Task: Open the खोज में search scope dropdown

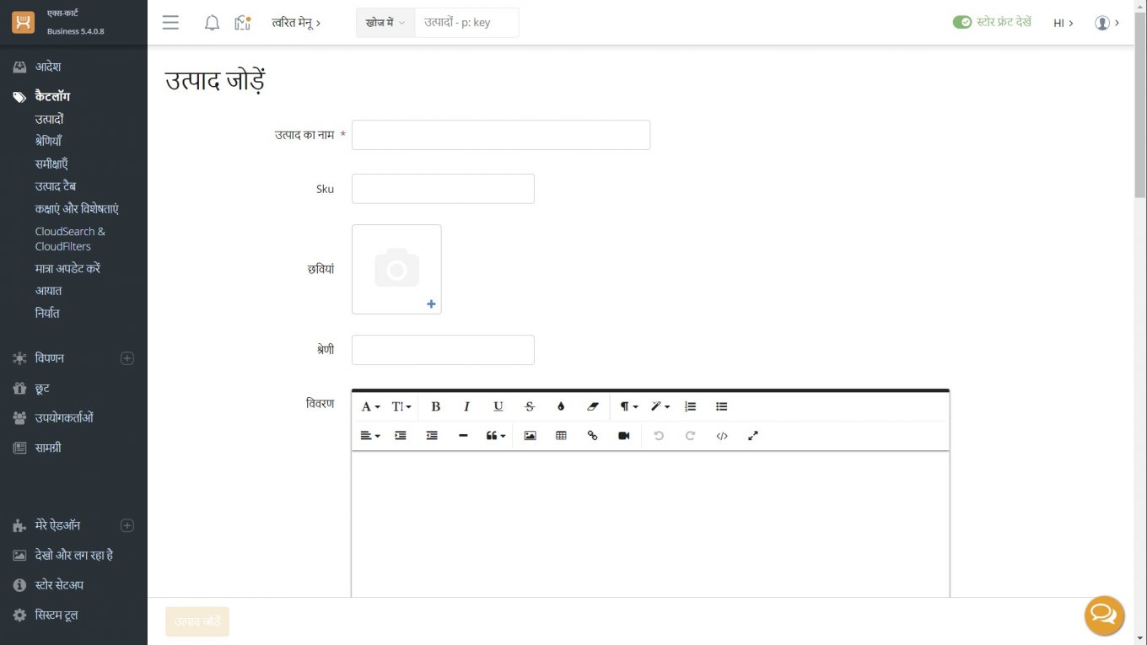Action: click(x=385, y=23)
